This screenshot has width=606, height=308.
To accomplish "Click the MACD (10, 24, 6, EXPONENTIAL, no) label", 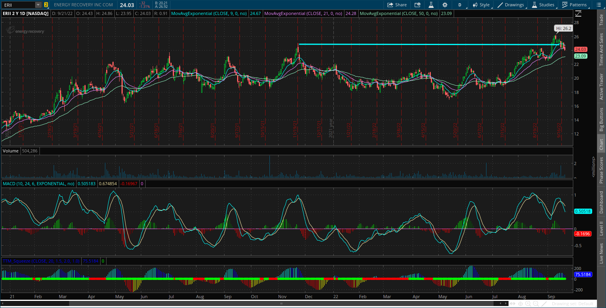I will click(39, 184).
